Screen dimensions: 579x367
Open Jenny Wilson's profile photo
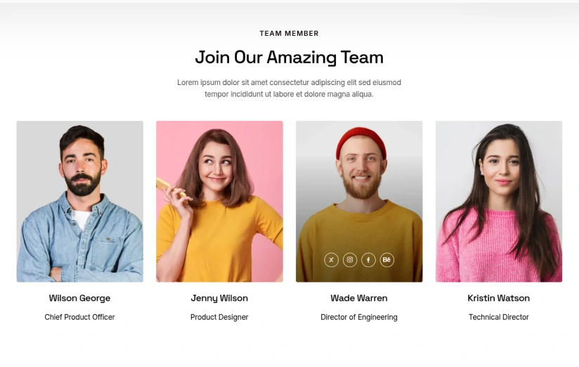pyautogui.click(x=219, y=201)
